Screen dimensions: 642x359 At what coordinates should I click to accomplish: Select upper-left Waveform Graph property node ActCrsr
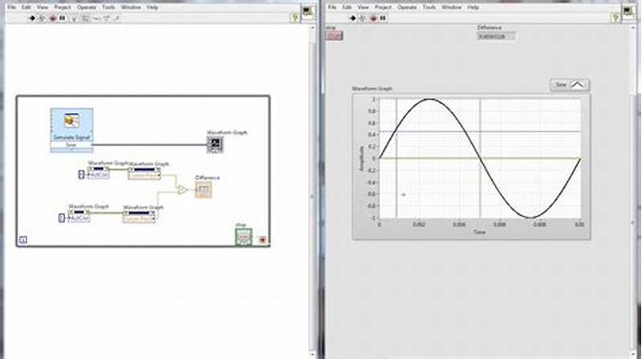pyautogui.click(x=98, y=172)
